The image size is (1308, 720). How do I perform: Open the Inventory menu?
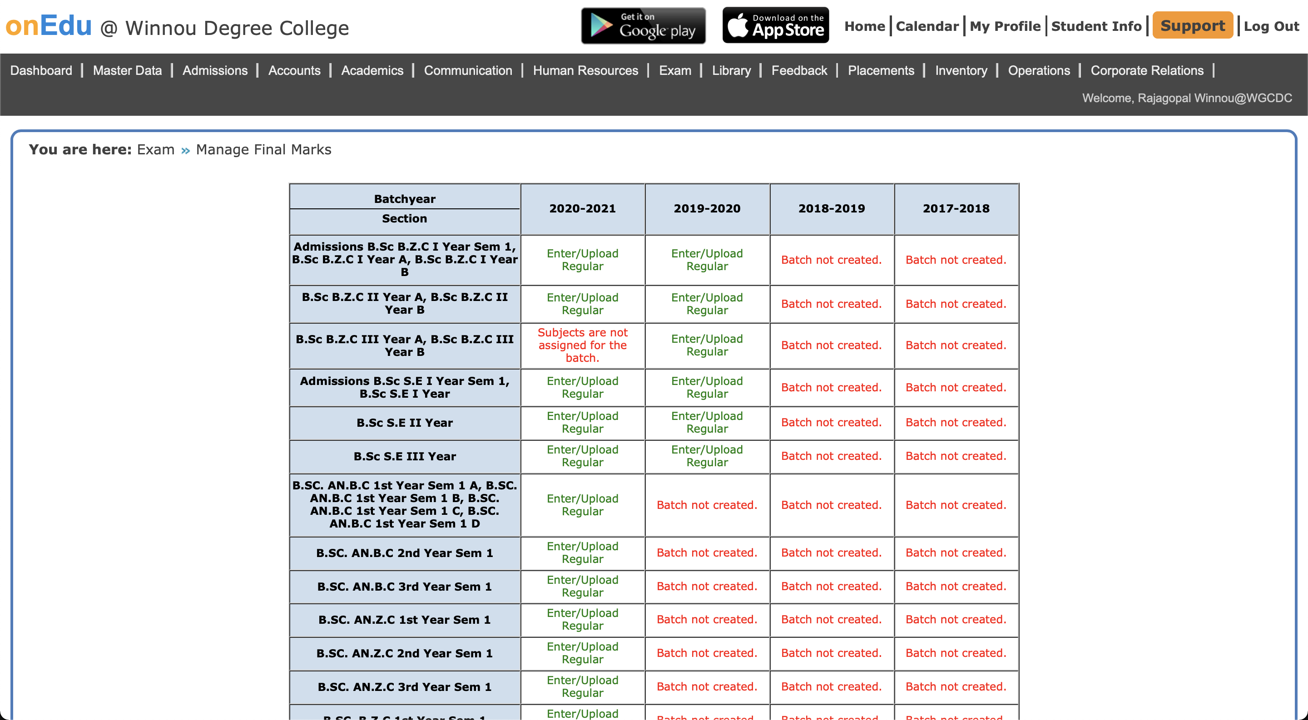pyautogui.click(x=961, y=70)
